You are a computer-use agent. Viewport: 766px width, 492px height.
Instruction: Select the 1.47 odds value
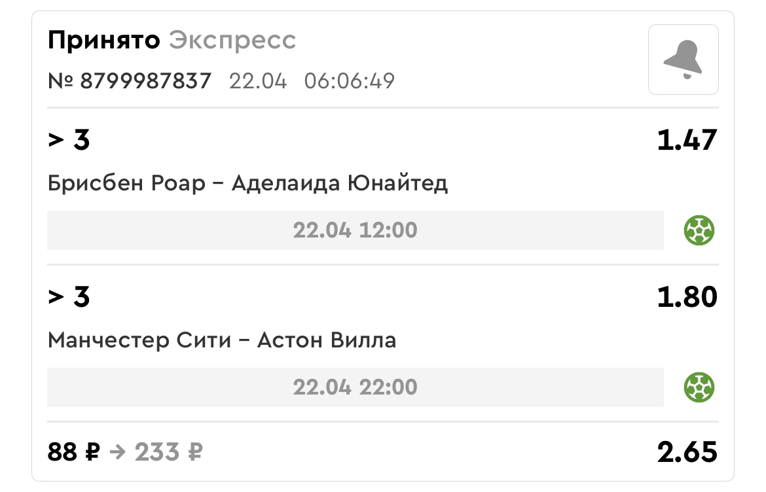(687, 140)
